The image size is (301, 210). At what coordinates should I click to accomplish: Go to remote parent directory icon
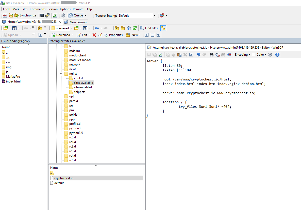pos(117,28)
